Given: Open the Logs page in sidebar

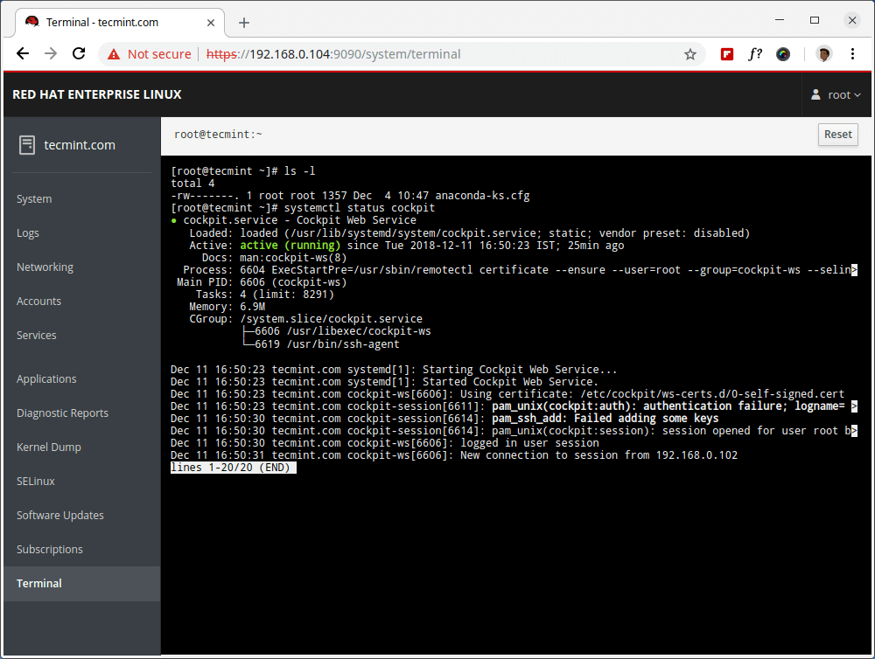Looking at the screenshot, I should [x=28, y=233].
